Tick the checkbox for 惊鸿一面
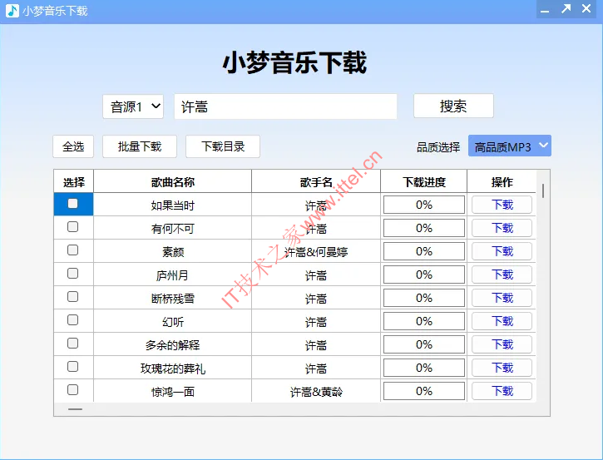Image resolution: width=603 pixels, height=460 pixels. (x=72, y=389)
